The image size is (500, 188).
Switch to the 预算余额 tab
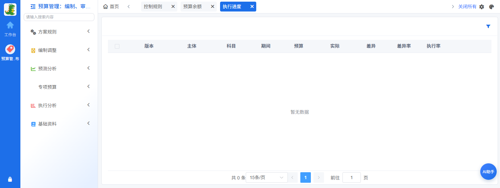pos(192,7)
